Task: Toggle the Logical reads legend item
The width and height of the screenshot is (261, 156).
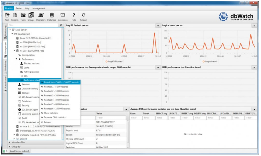Action: 210,61
